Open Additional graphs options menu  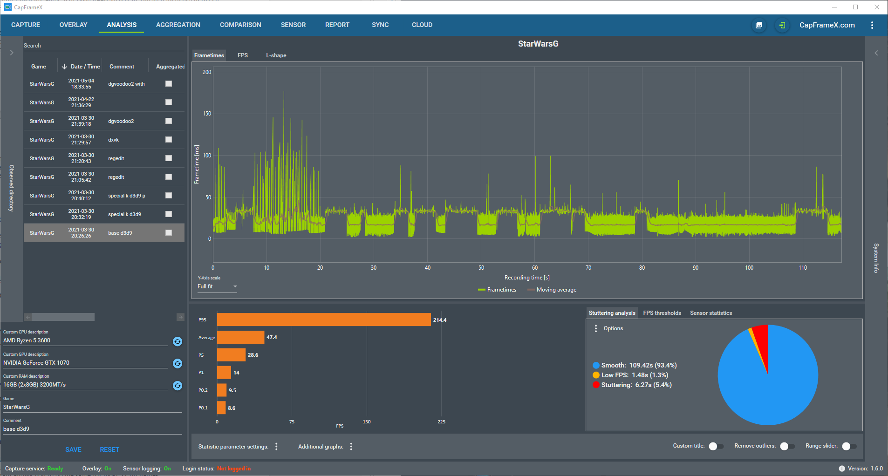tap(351, 447)
